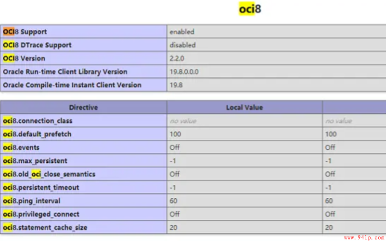Screen dimensions: 386x241
Task: Click local value -1 for max_persistent
Action: [x=173, y=161]
